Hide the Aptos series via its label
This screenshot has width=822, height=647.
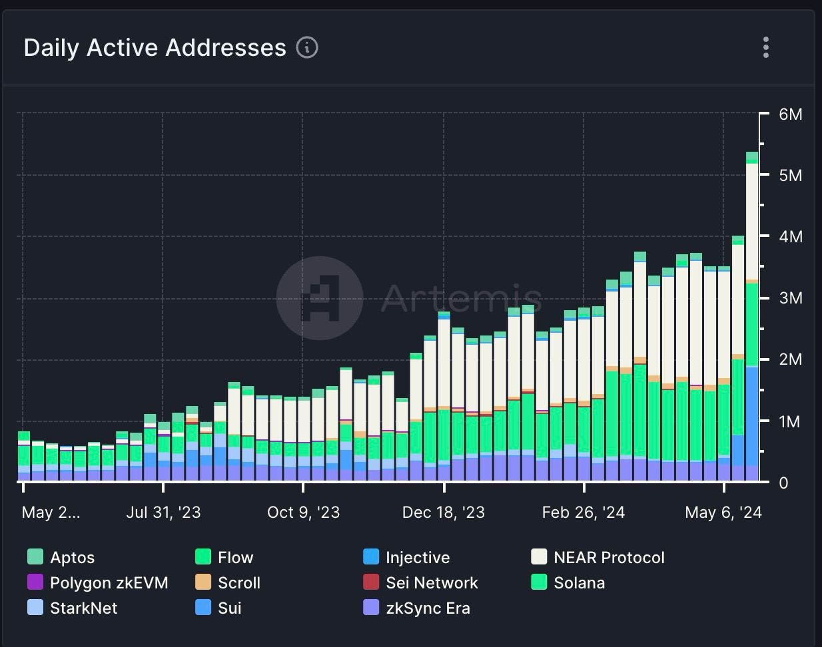(73, 558)
